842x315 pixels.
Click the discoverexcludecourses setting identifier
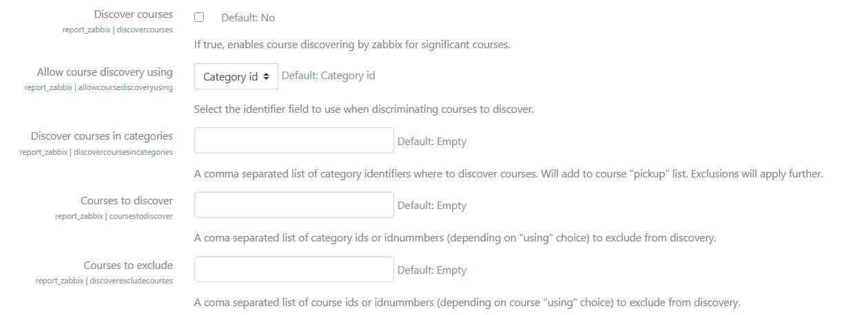click(x=104, y=281)
